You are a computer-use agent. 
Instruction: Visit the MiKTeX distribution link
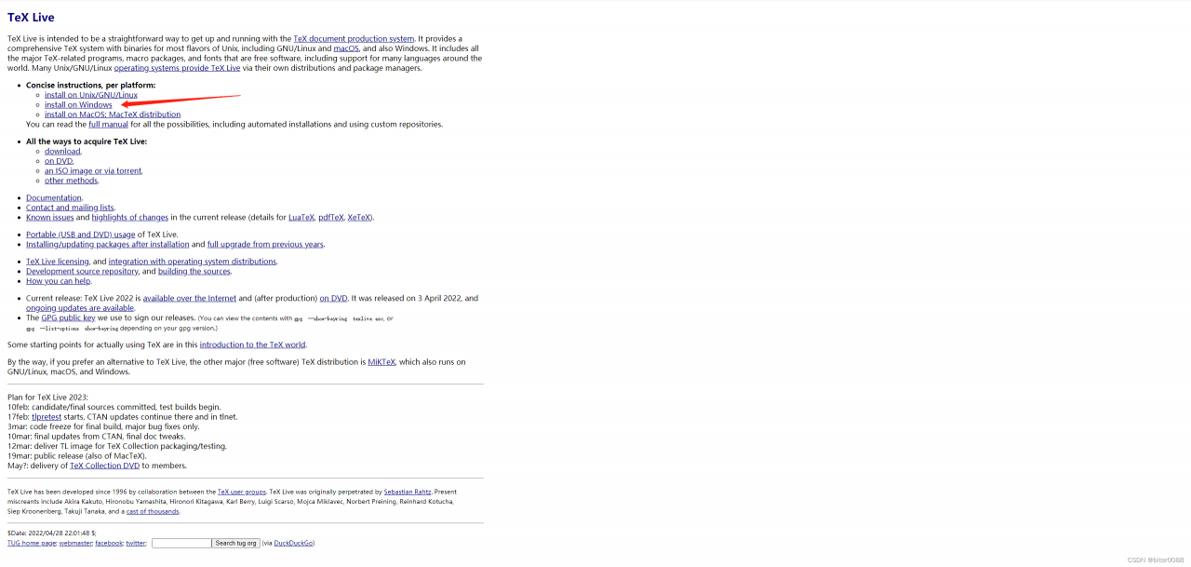pos(381,362)
